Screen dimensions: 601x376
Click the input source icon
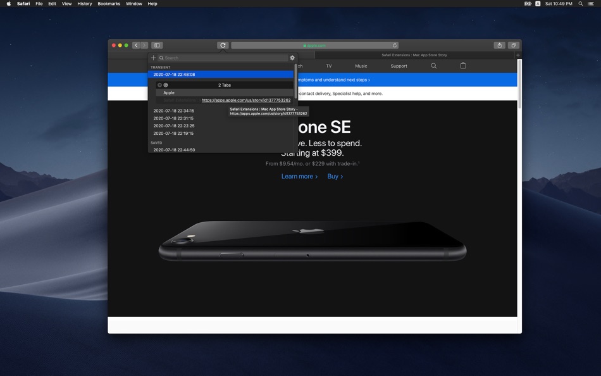coord(538,3)
